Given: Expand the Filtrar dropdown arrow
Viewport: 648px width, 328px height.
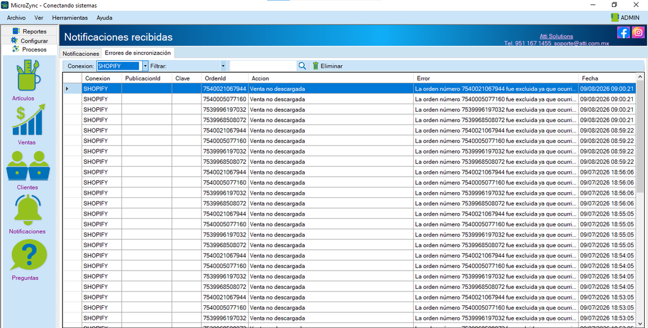Looking at the screenshot, I should point(223,66).
